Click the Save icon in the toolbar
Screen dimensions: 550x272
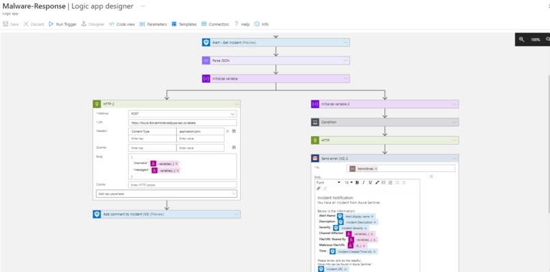(5, 24)
